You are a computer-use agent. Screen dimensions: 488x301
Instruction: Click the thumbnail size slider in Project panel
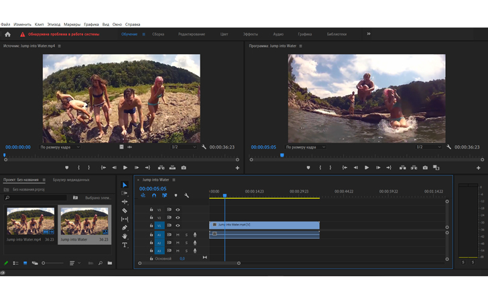coord(54,264)
